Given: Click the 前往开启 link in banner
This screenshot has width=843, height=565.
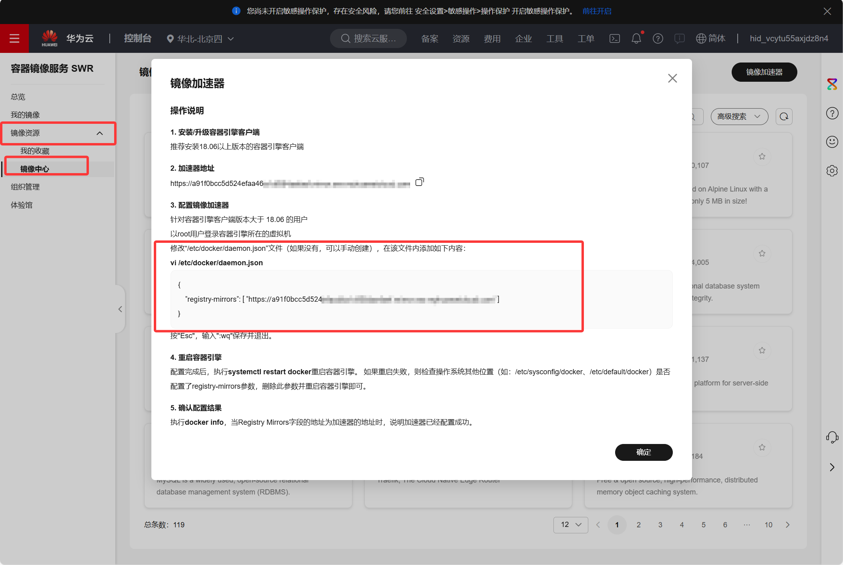Looking at the screenshot, I should coord(597,11).
